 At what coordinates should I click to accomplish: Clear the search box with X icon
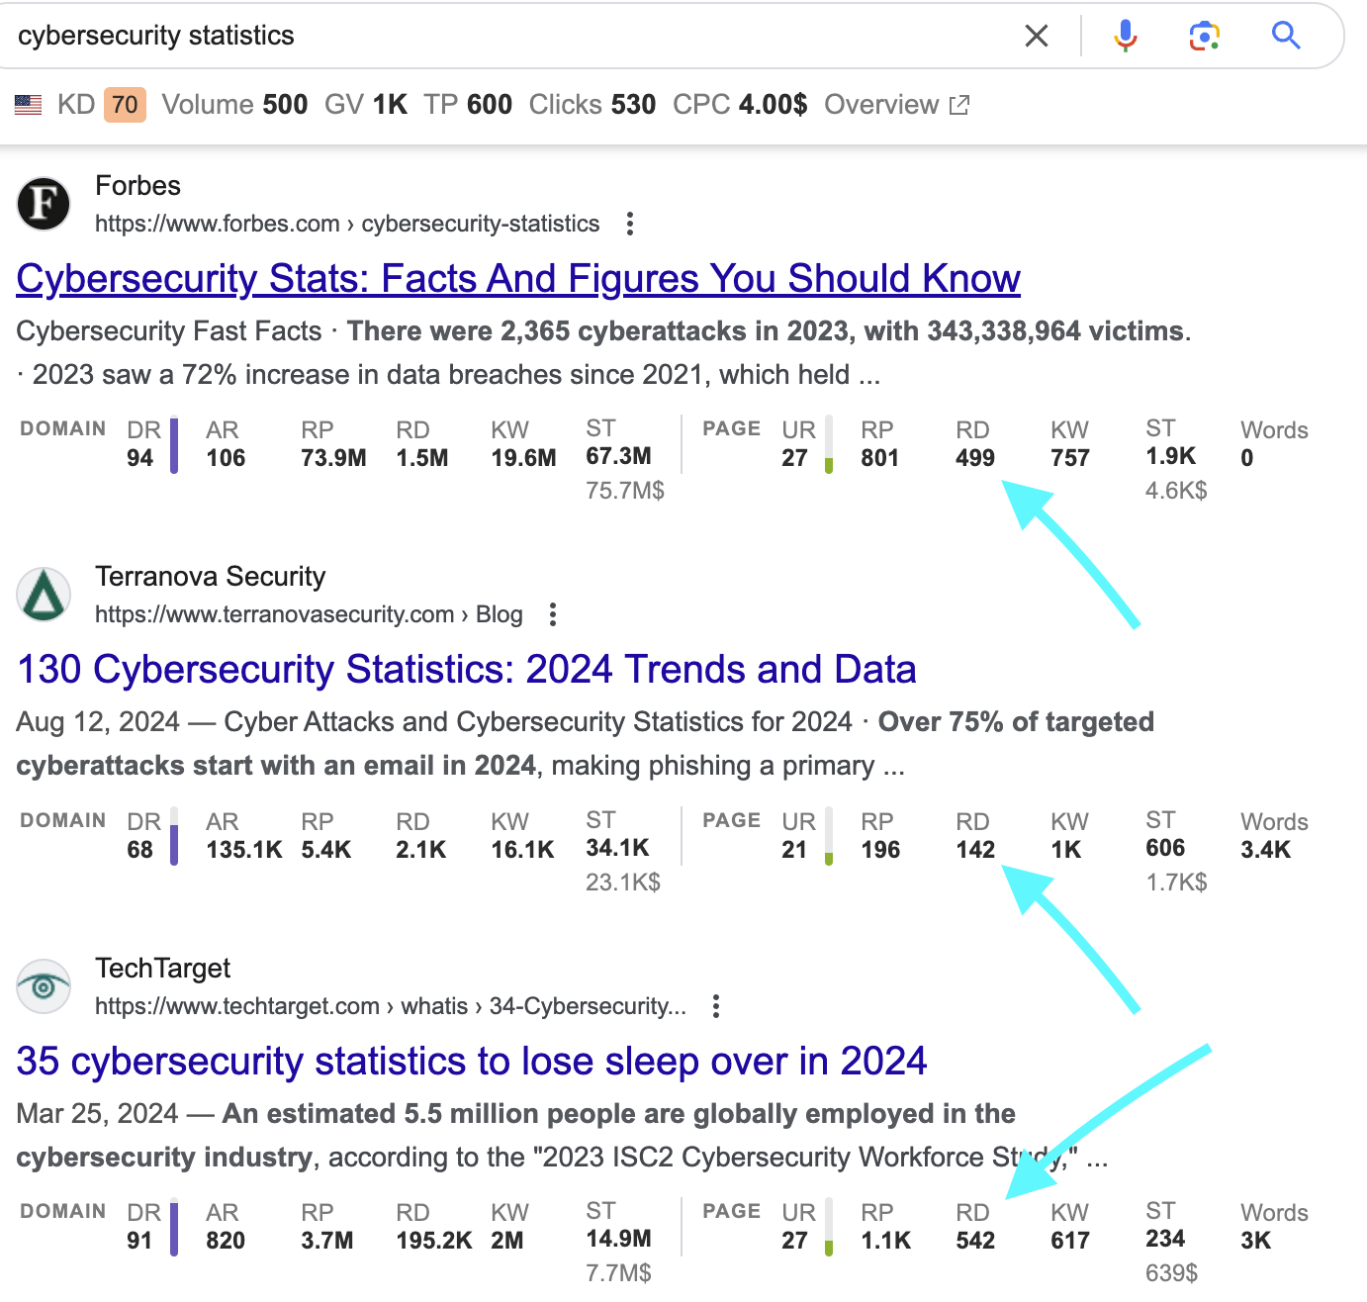tap(1037, 37)
